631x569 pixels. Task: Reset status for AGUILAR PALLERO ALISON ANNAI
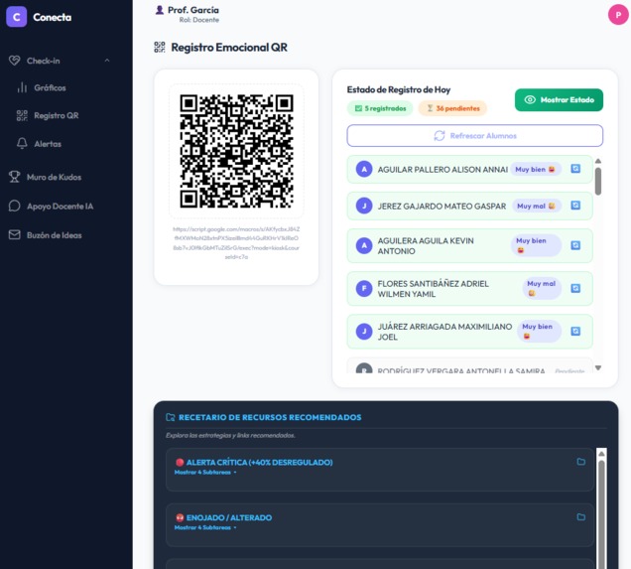coord(575,169)
